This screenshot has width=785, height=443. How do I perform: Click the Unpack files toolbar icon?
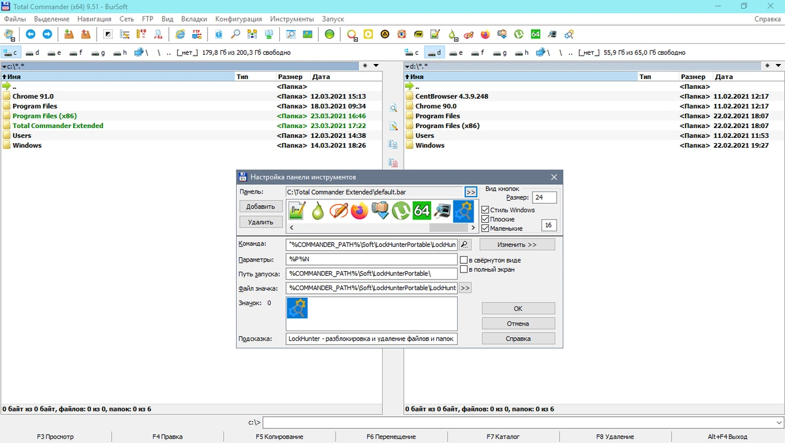[x=85, y=34]
